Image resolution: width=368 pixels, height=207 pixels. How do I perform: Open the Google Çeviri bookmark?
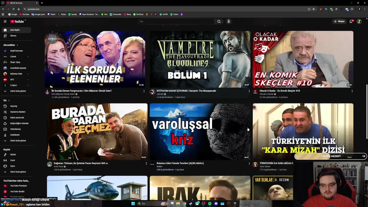click(x=38, y=14)
